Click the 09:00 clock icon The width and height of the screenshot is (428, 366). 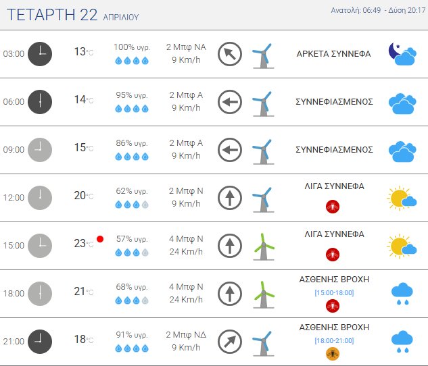40,150
